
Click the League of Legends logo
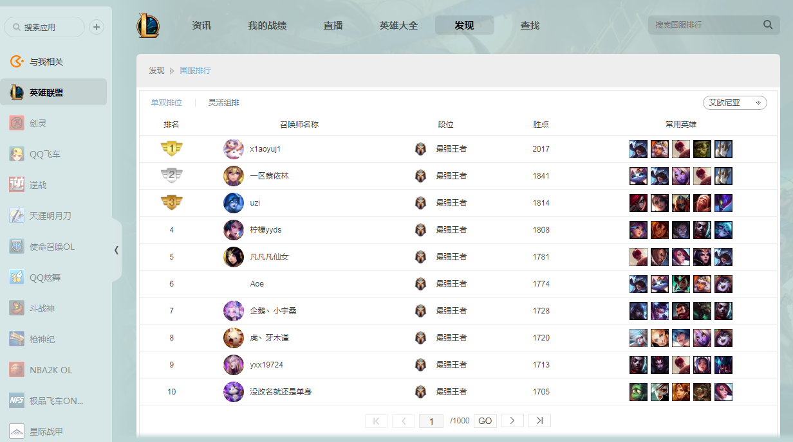click(148, 25)
